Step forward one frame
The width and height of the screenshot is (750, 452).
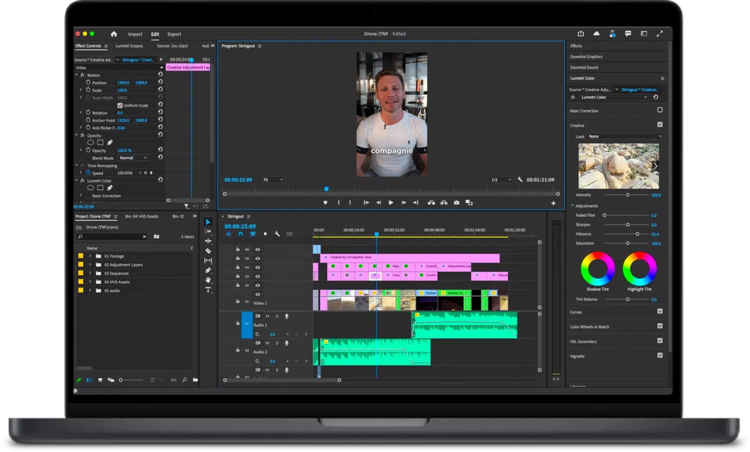tap(403, 203)
